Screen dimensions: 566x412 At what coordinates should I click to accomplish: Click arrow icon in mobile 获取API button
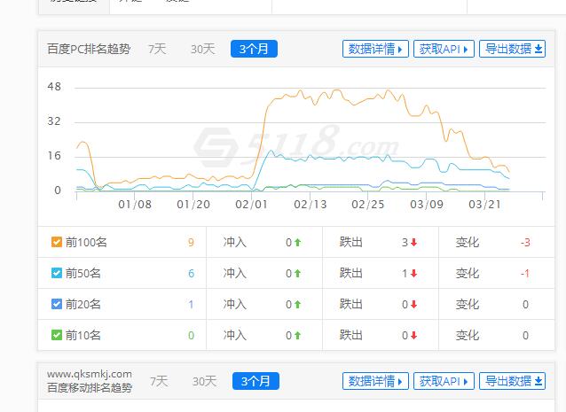pos(466,382)
